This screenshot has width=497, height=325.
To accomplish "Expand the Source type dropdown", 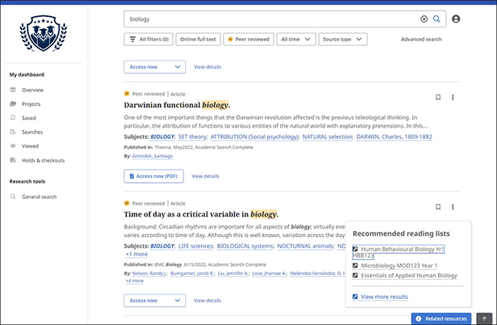I will [343, 39].
